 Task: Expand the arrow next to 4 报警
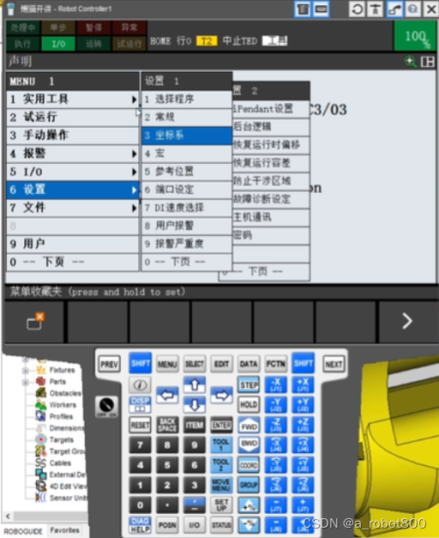pyautogui.click(x=134, y=154)
